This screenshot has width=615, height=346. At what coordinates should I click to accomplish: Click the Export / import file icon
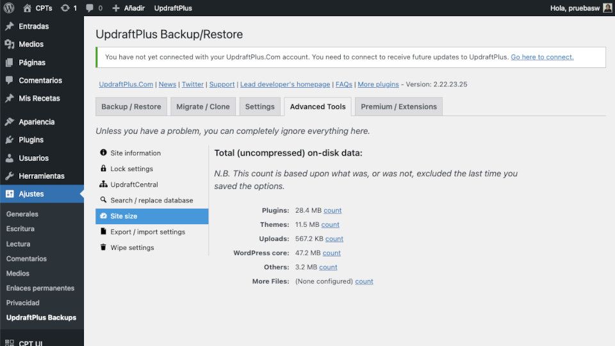pos(103,231)
